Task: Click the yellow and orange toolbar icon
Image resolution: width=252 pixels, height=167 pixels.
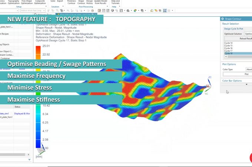Action: (x=156, y=11)
